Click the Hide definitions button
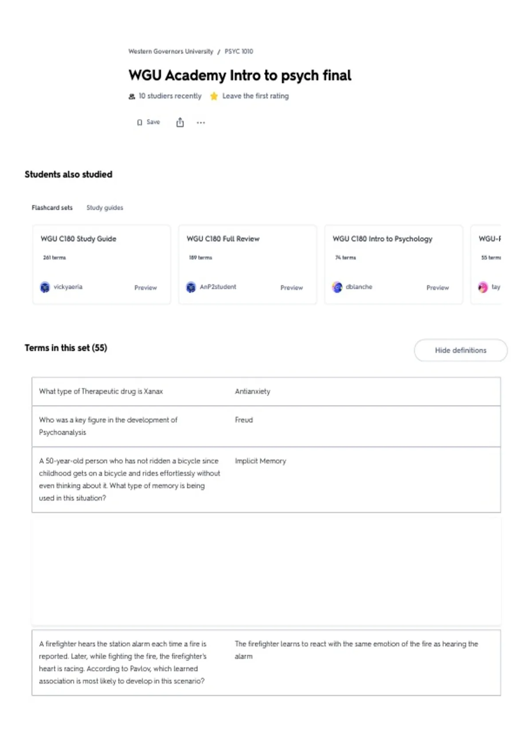 461,350
